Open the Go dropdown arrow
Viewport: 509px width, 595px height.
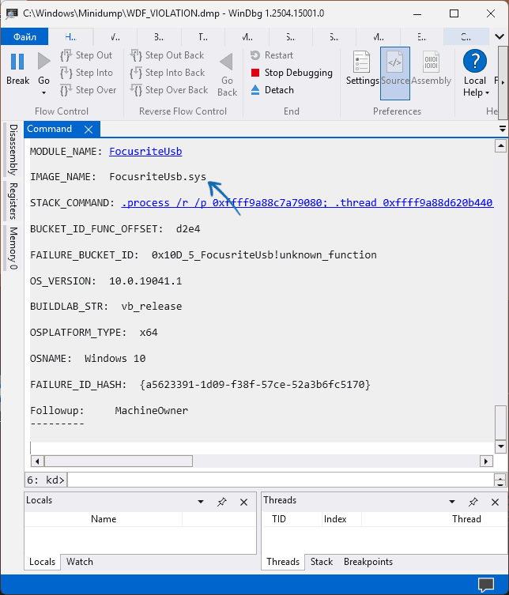point(43,93)
